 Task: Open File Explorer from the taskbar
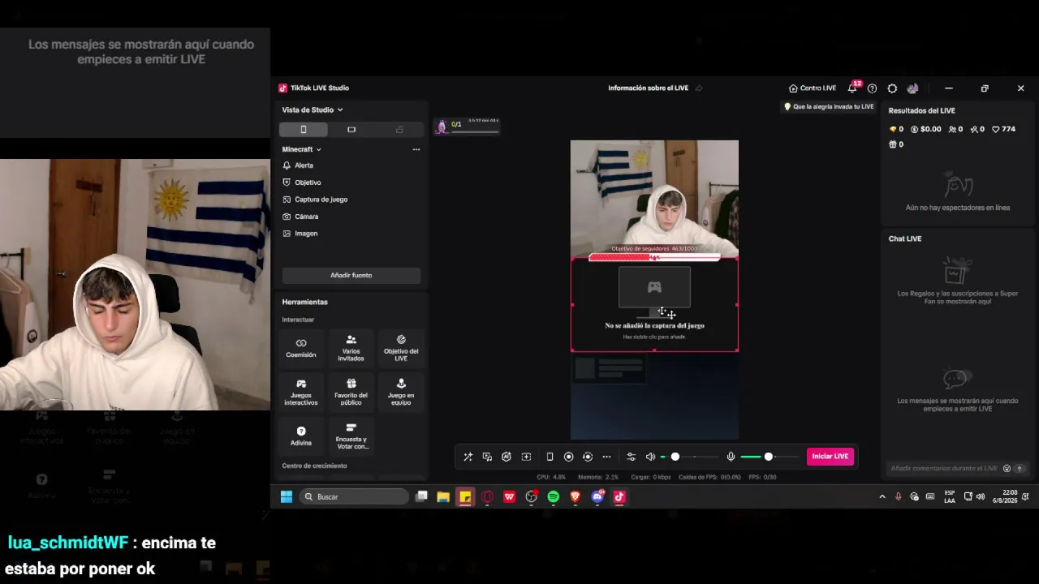point(443,497)
